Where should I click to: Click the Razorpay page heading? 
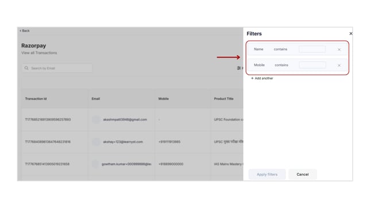[x=33, y=45]
